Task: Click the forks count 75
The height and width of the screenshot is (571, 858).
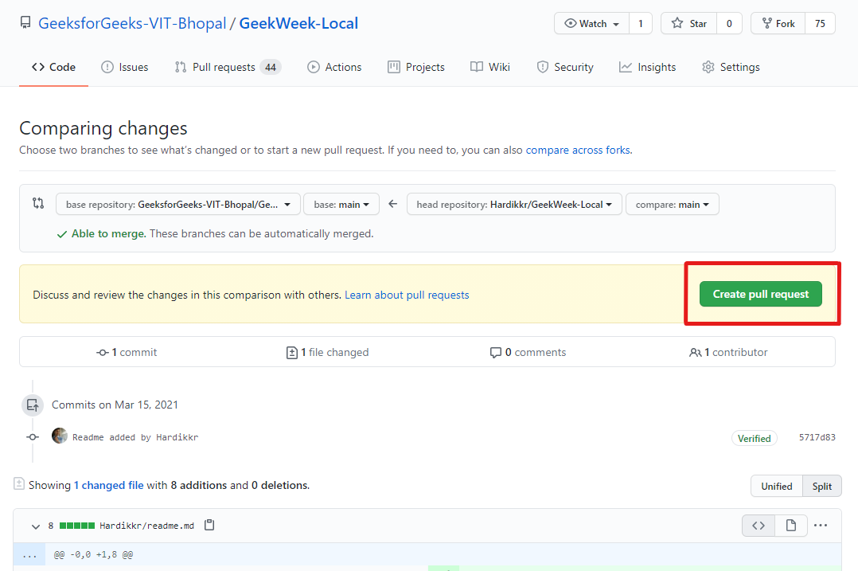Action: [x=820, y=24]
